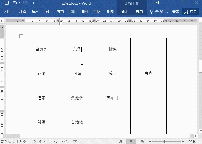
Task: Switch to the 开始 tab
Action: [23, 12]
